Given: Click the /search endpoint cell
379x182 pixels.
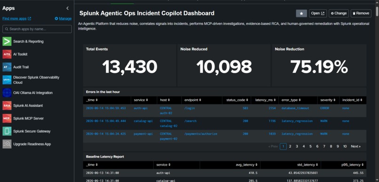Looking at the screenshot, I should click(x=190, y=121).
